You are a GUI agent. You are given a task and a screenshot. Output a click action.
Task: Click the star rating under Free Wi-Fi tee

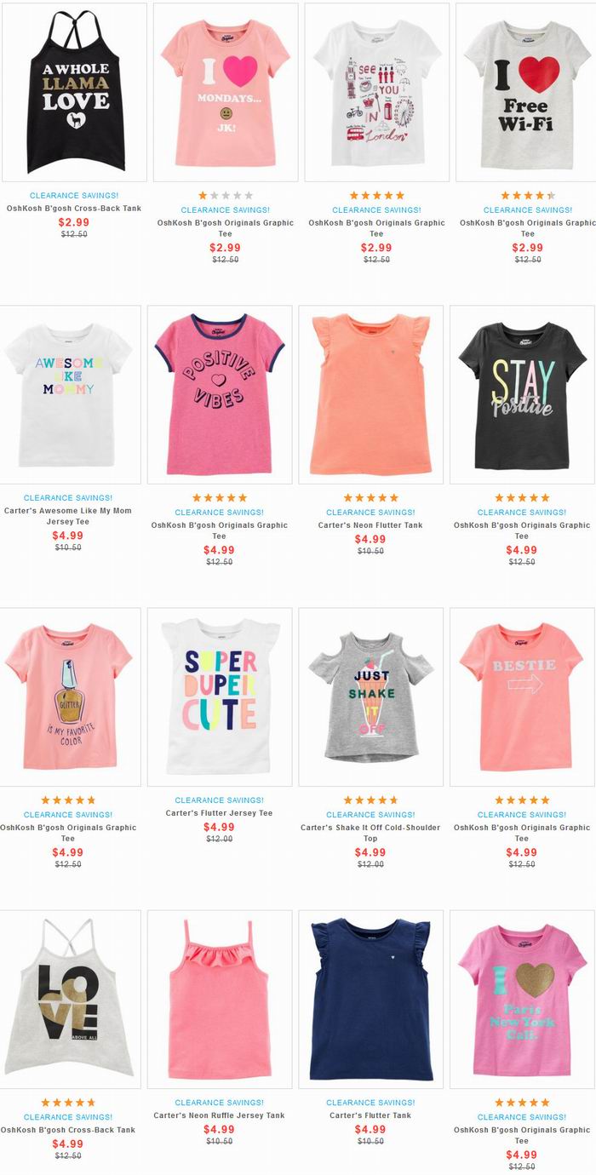528,196
